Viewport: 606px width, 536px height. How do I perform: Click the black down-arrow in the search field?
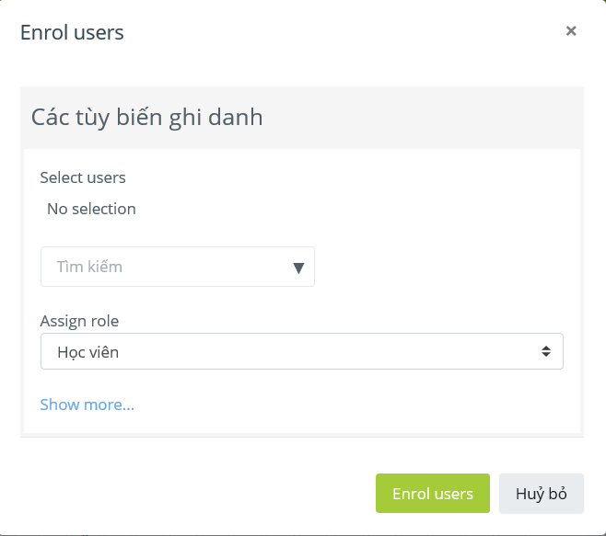tap(298, 268)
